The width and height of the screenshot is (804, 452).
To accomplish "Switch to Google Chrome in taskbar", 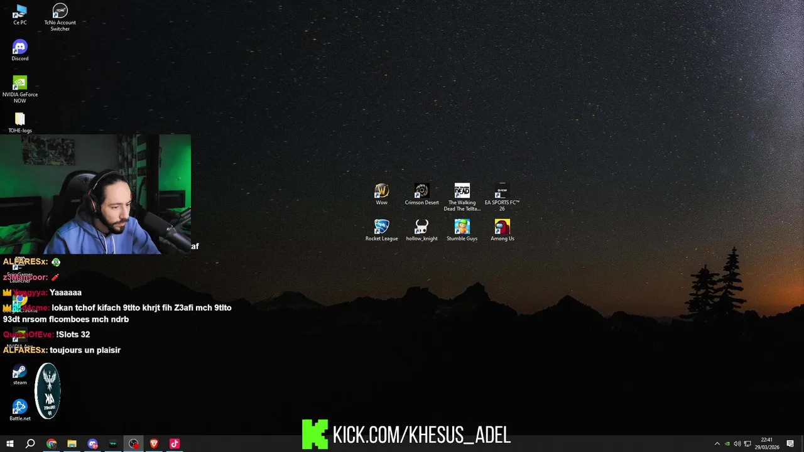I will click(x=52, y=444).
